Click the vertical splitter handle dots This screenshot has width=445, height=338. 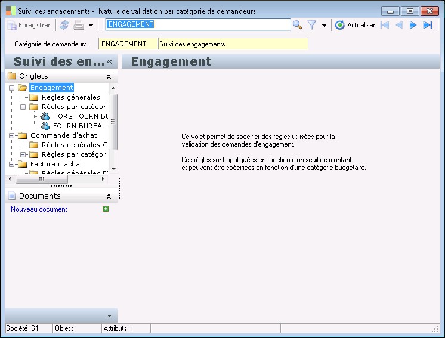[x=120, y=188]
